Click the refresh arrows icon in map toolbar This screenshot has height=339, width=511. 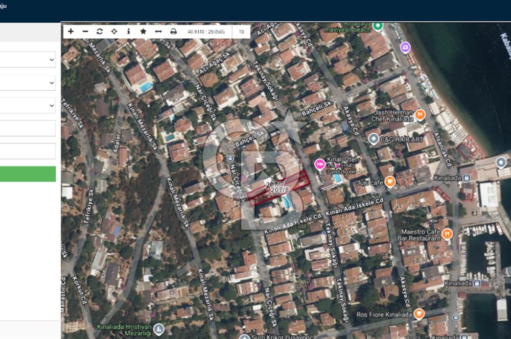(100, 31)
